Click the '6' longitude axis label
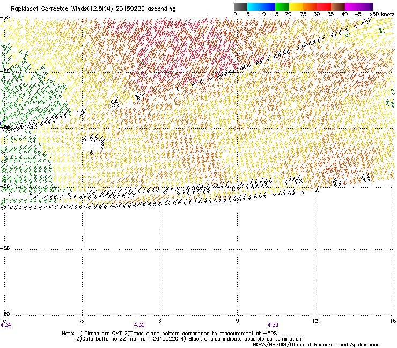This screenshot has width=397, height=348. 160,321
